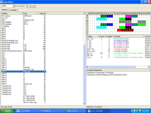151x113 pixels.
Task: Switch to Buddy List taskbar window
Action: [50, 111]
